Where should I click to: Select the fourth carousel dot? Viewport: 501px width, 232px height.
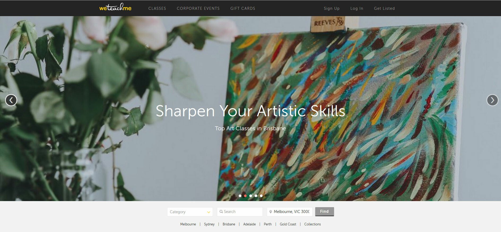tap(256, 196)
